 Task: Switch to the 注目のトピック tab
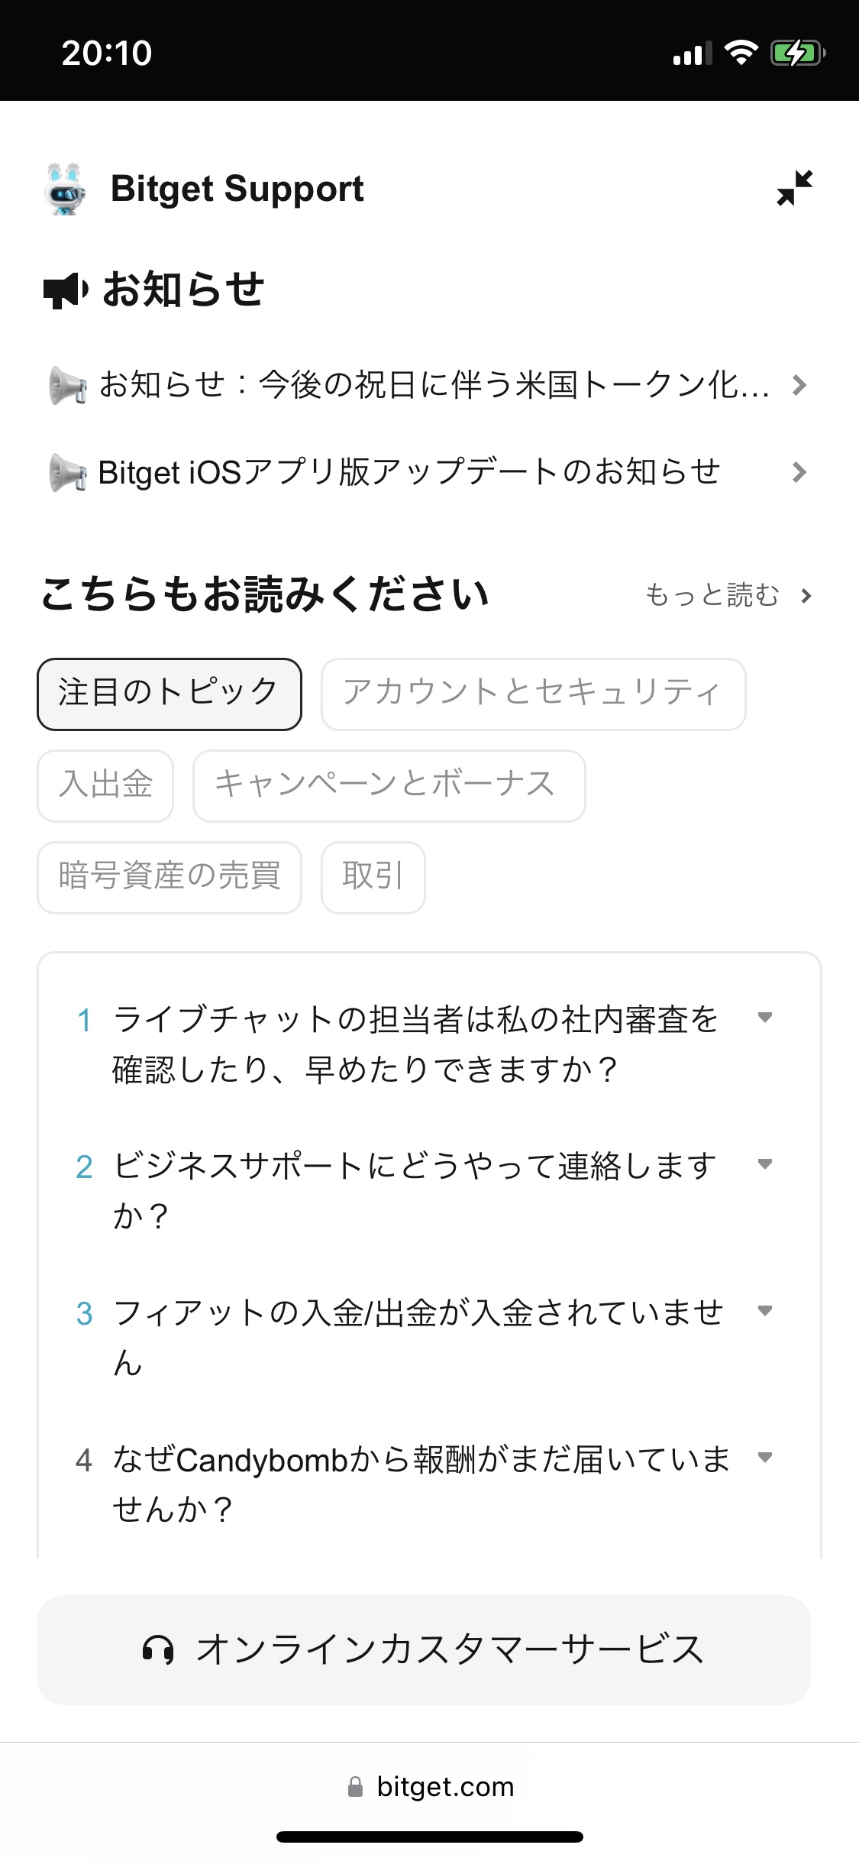coord(169,694)
